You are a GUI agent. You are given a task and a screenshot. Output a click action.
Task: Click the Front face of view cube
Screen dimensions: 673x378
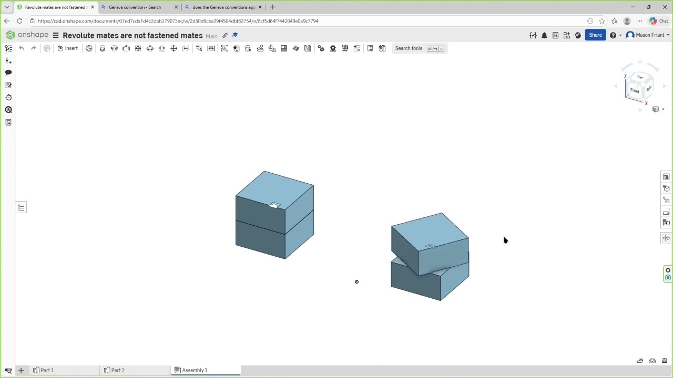[635, 91]
